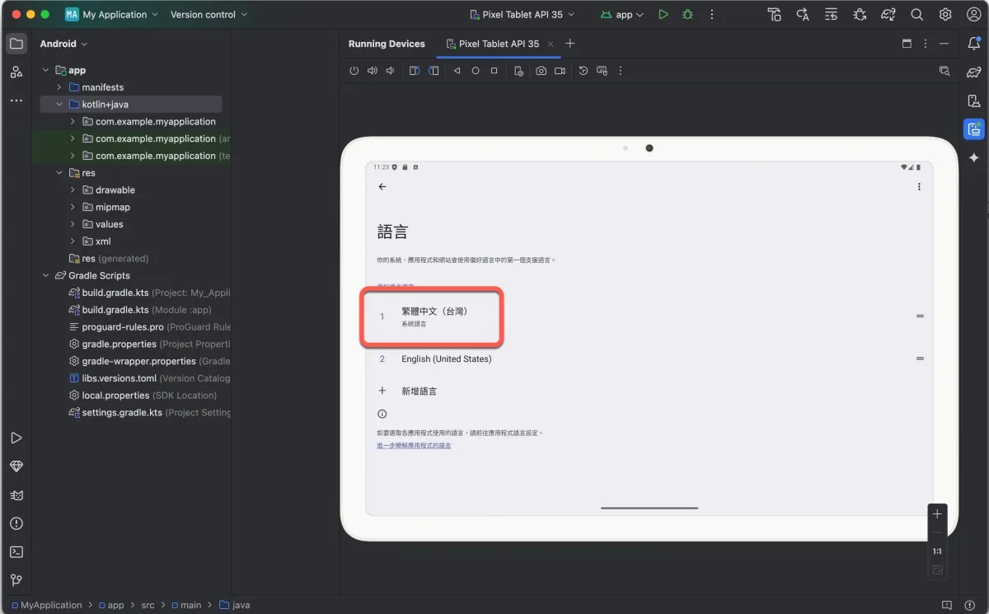Run the app with green play button

click(x=663, y=15)
